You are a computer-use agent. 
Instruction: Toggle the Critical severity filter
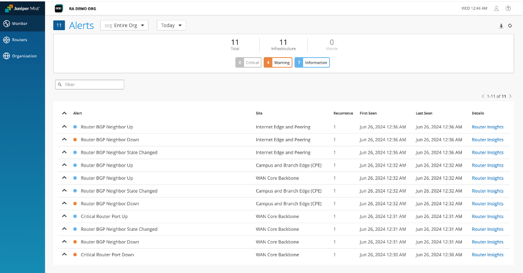coord(248,62)
